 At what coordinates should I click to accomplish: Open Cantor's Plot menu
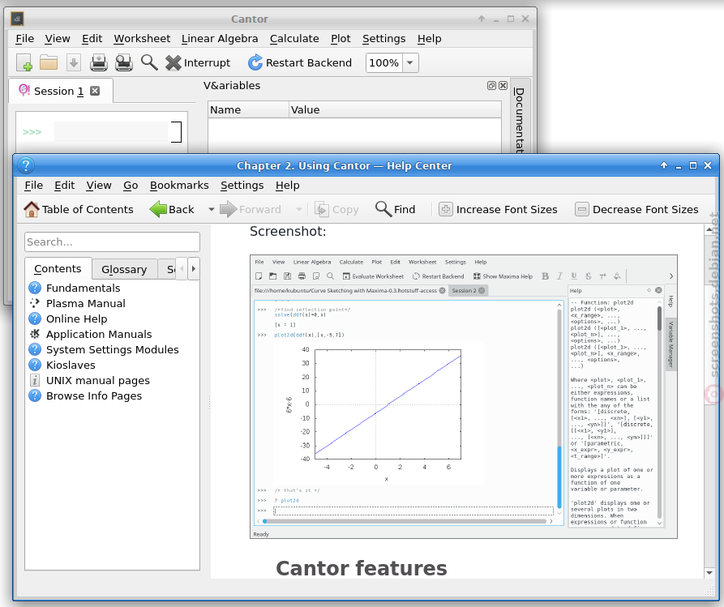point(341,39)
